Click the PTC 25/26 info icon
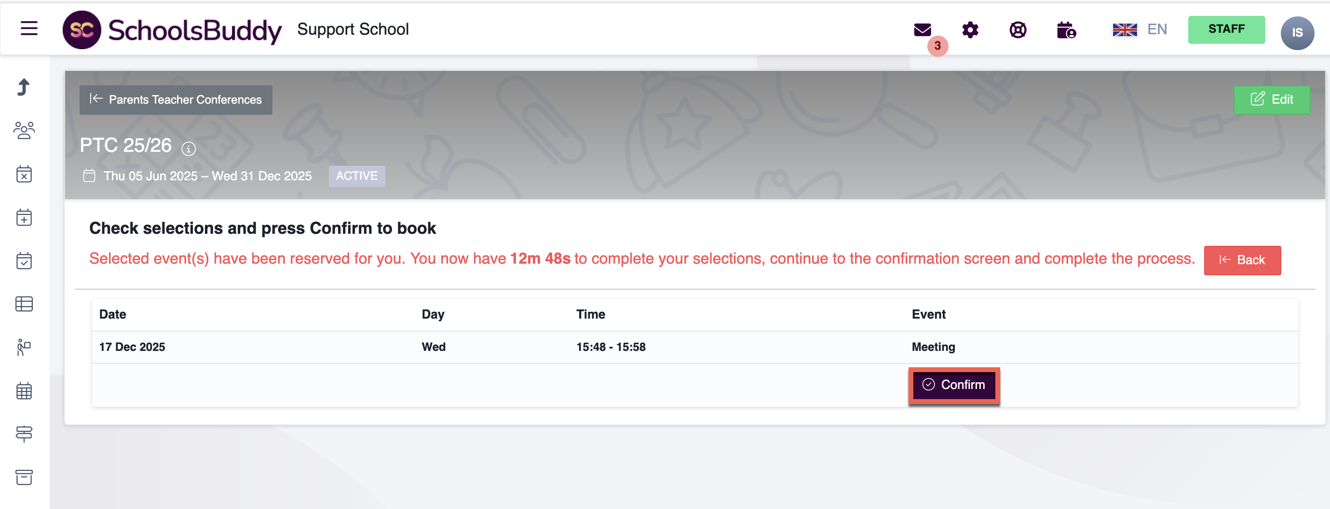Viewport: 1330px width, 509px height. [189, 148]
